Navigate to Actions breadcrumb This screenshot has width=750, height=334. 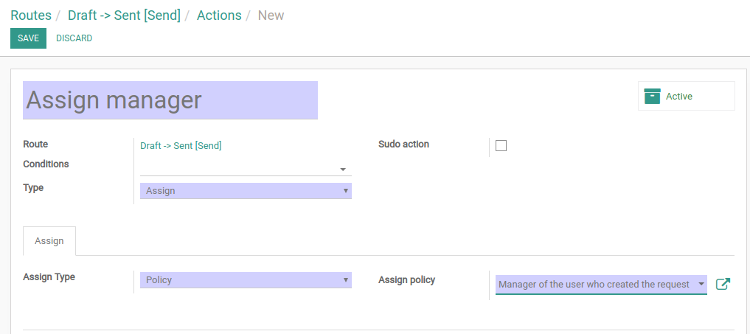tap(219, 15)
